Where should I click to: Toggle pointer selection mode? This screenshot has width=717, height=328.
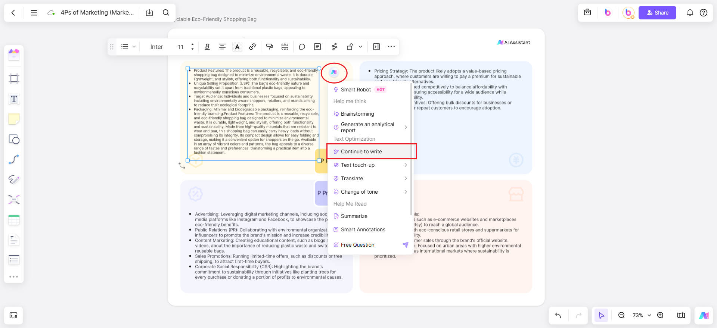[601, 315]
